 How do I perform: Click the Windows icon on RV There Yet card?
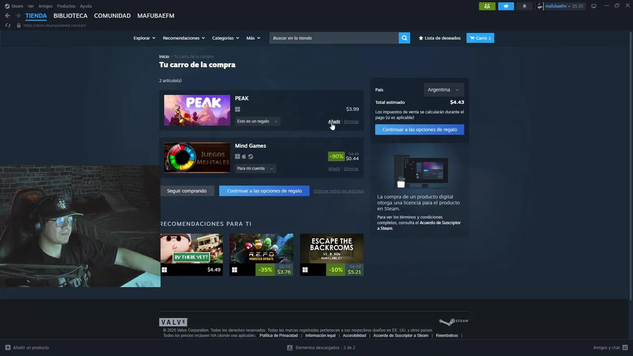coord(164,270)
